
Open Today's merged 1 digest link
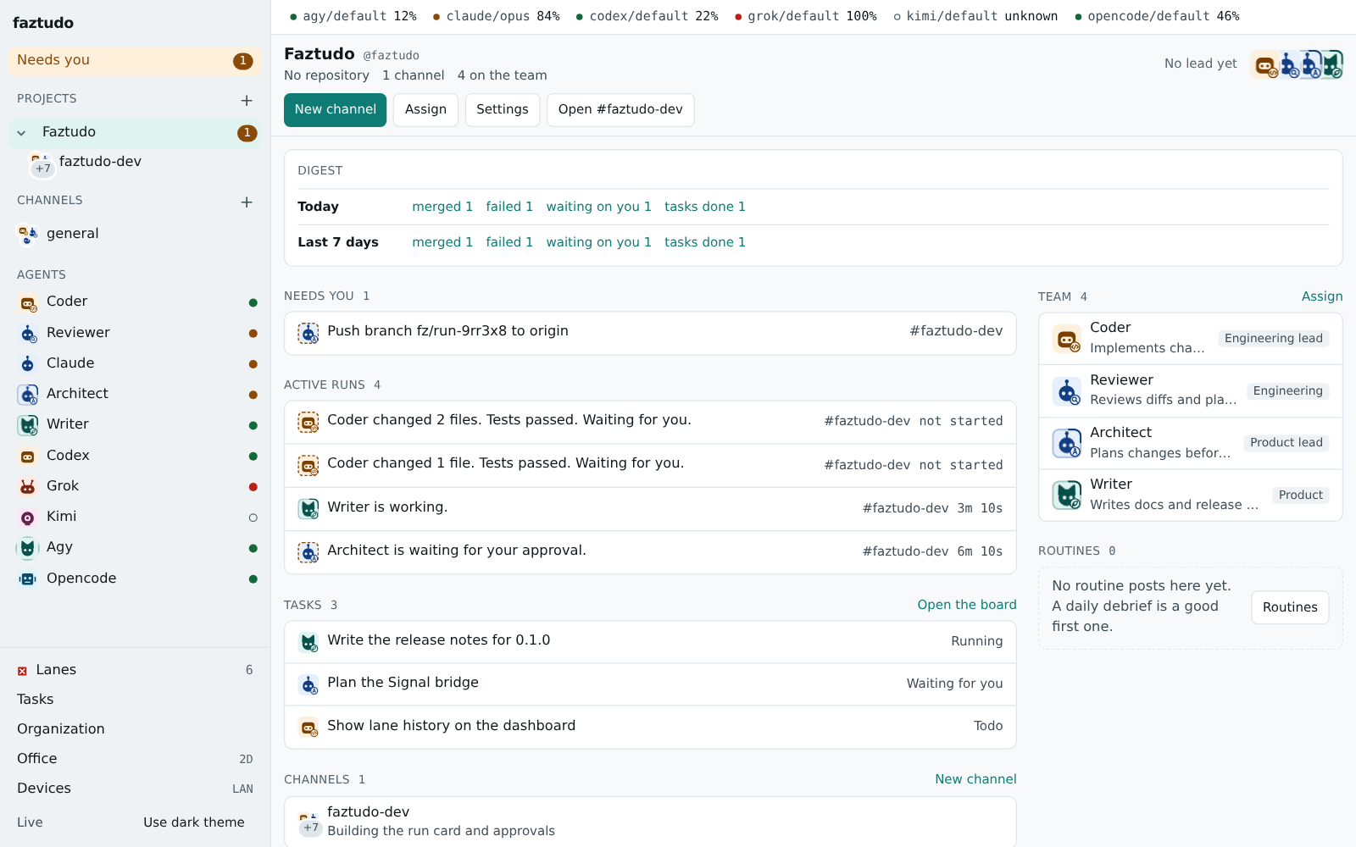[442, 207]
